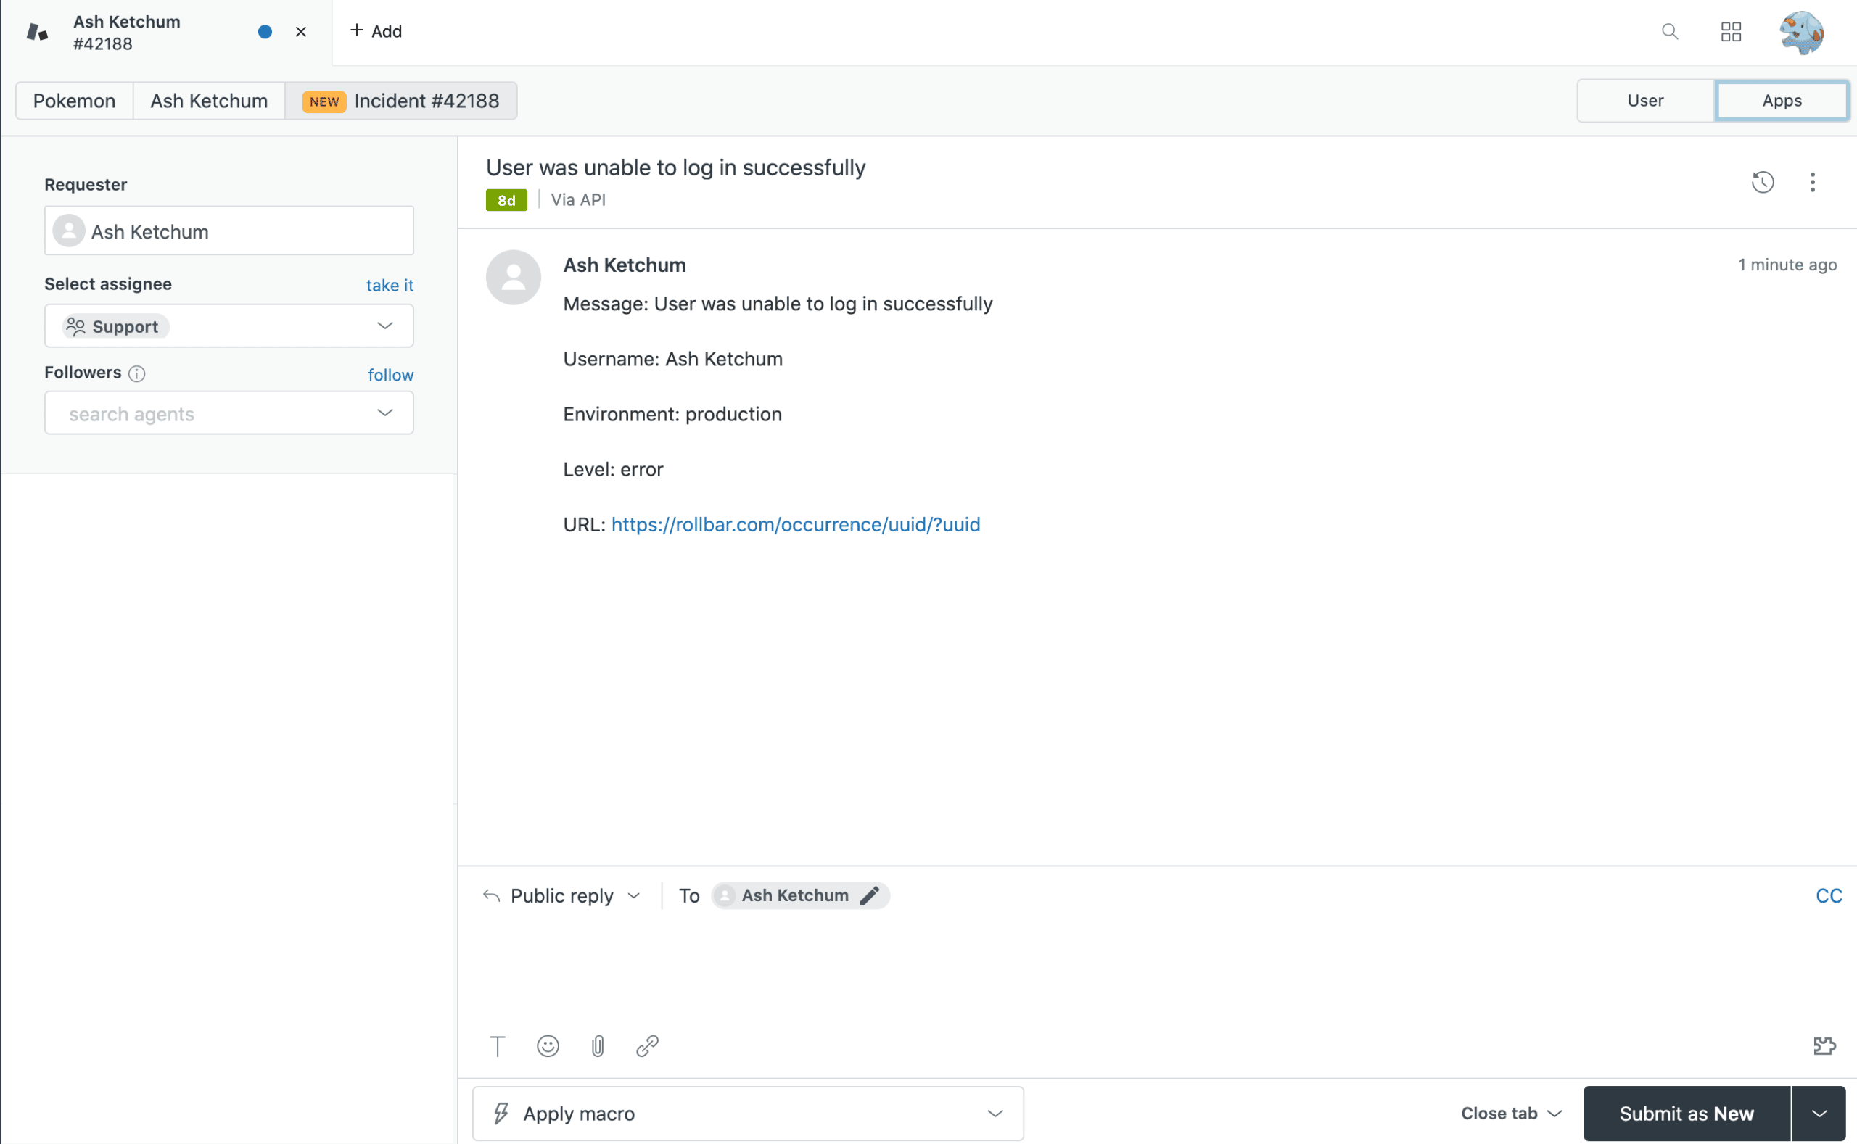This screenshot has width=1857, height=1144.
Task: Click the text formatting icon in reply toolbar
Action: pyautogui.click(x=499, y=1046)
